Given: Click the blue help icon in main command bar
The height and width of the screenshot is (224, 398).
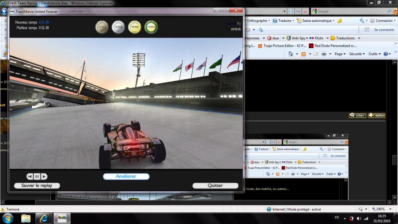Looking at the screenshot, I should point(386,54).
